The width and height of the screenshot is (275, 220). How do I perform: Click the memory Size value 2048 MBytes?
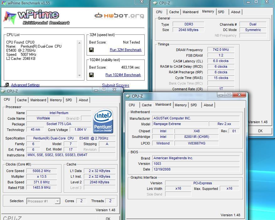click(x=188, y=30)
